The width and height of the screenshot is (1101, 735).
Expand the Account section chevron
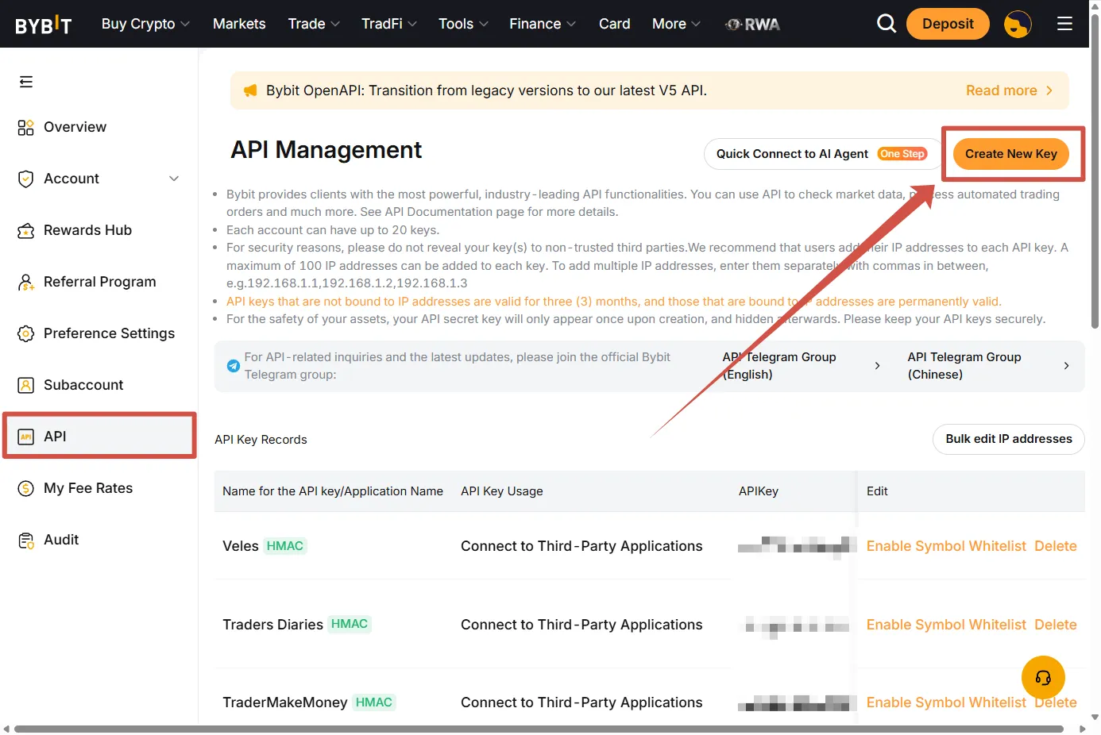pos(174,179)
